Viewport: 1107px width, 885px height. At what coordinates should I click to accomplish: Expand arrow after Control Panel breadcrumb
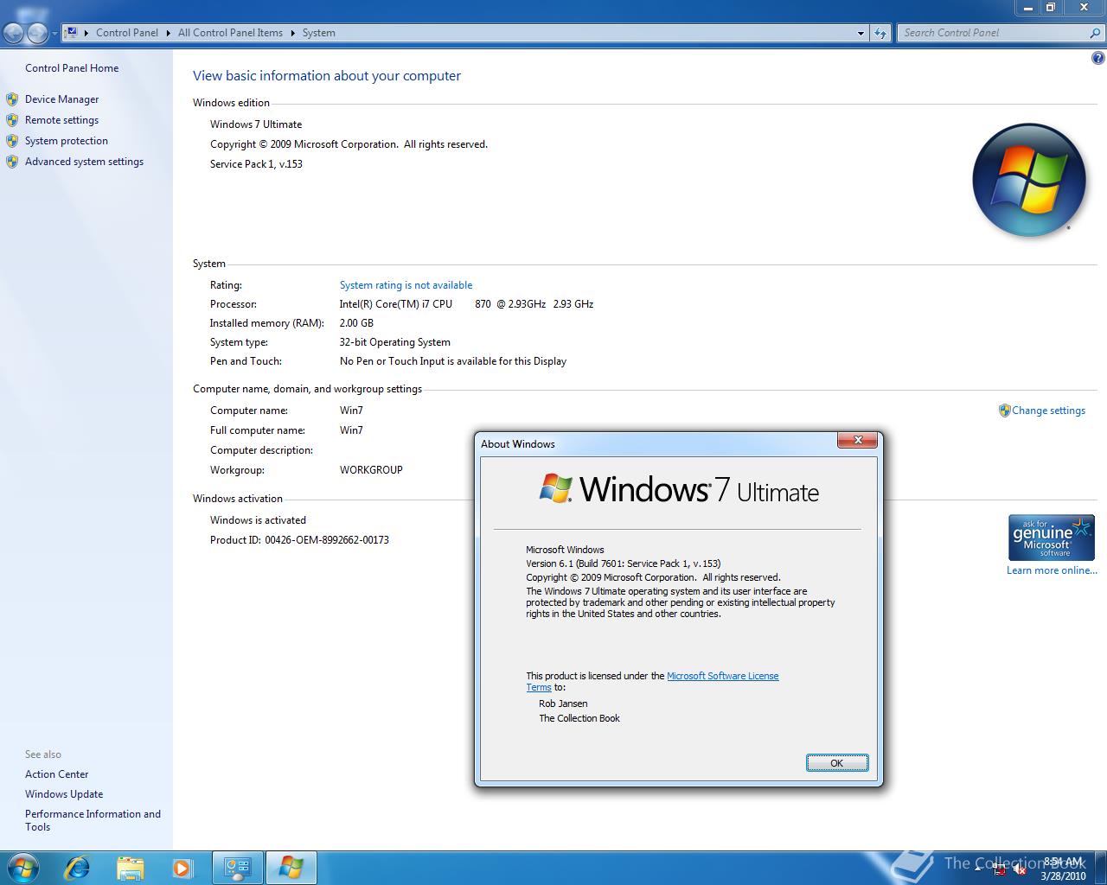coord(168,33)
